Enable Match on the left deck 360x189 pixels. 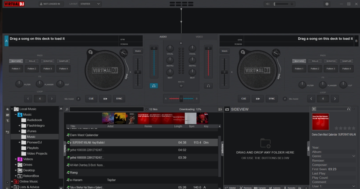point(138,51)
